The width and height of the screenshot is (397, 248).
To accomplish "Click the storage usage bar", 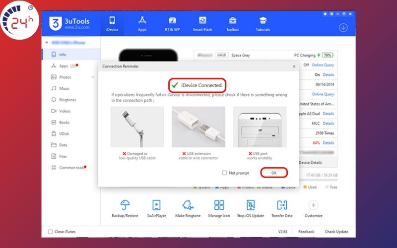I will (318, 180).
